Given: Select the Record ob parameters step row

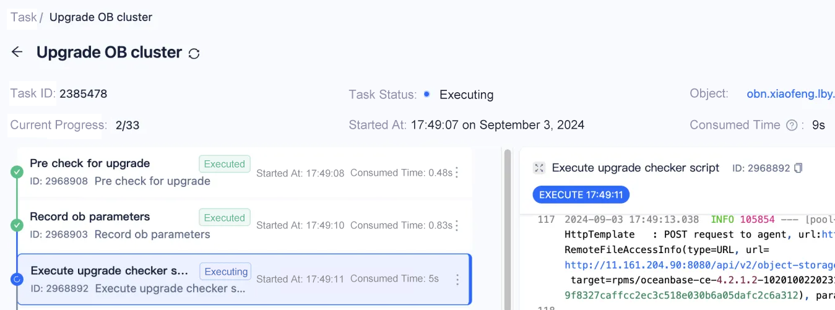Looking at the screenshot, I should (x=244, y=226).
